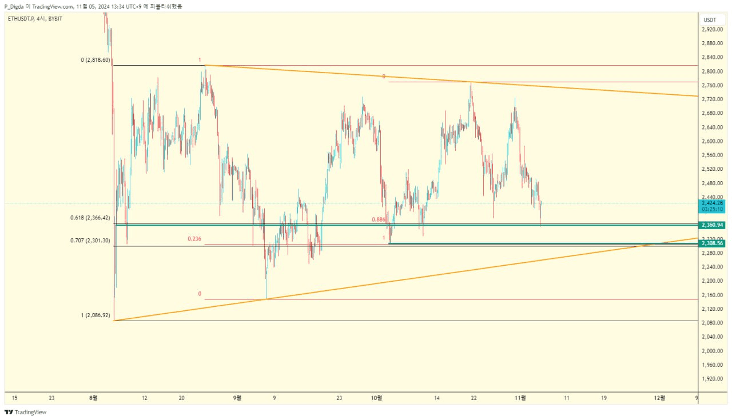Click the 2,760.00 price axis label
The image size is (732, 420).
coord(713,85)
